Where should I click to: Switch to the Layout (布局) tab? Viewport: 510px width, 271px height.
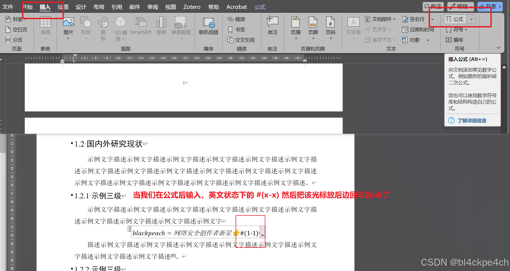tap(99, 7)
